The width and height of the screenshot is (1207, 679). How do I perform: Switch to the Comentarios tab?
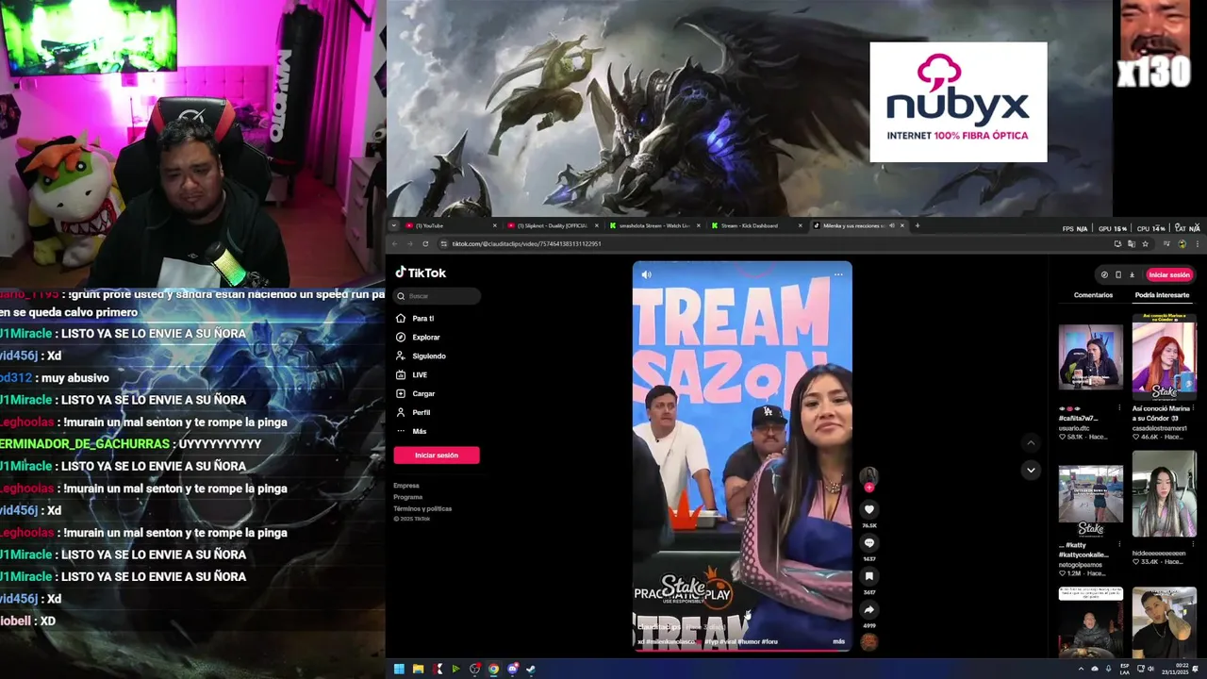pyautogui.click(x=1093, y=295)
